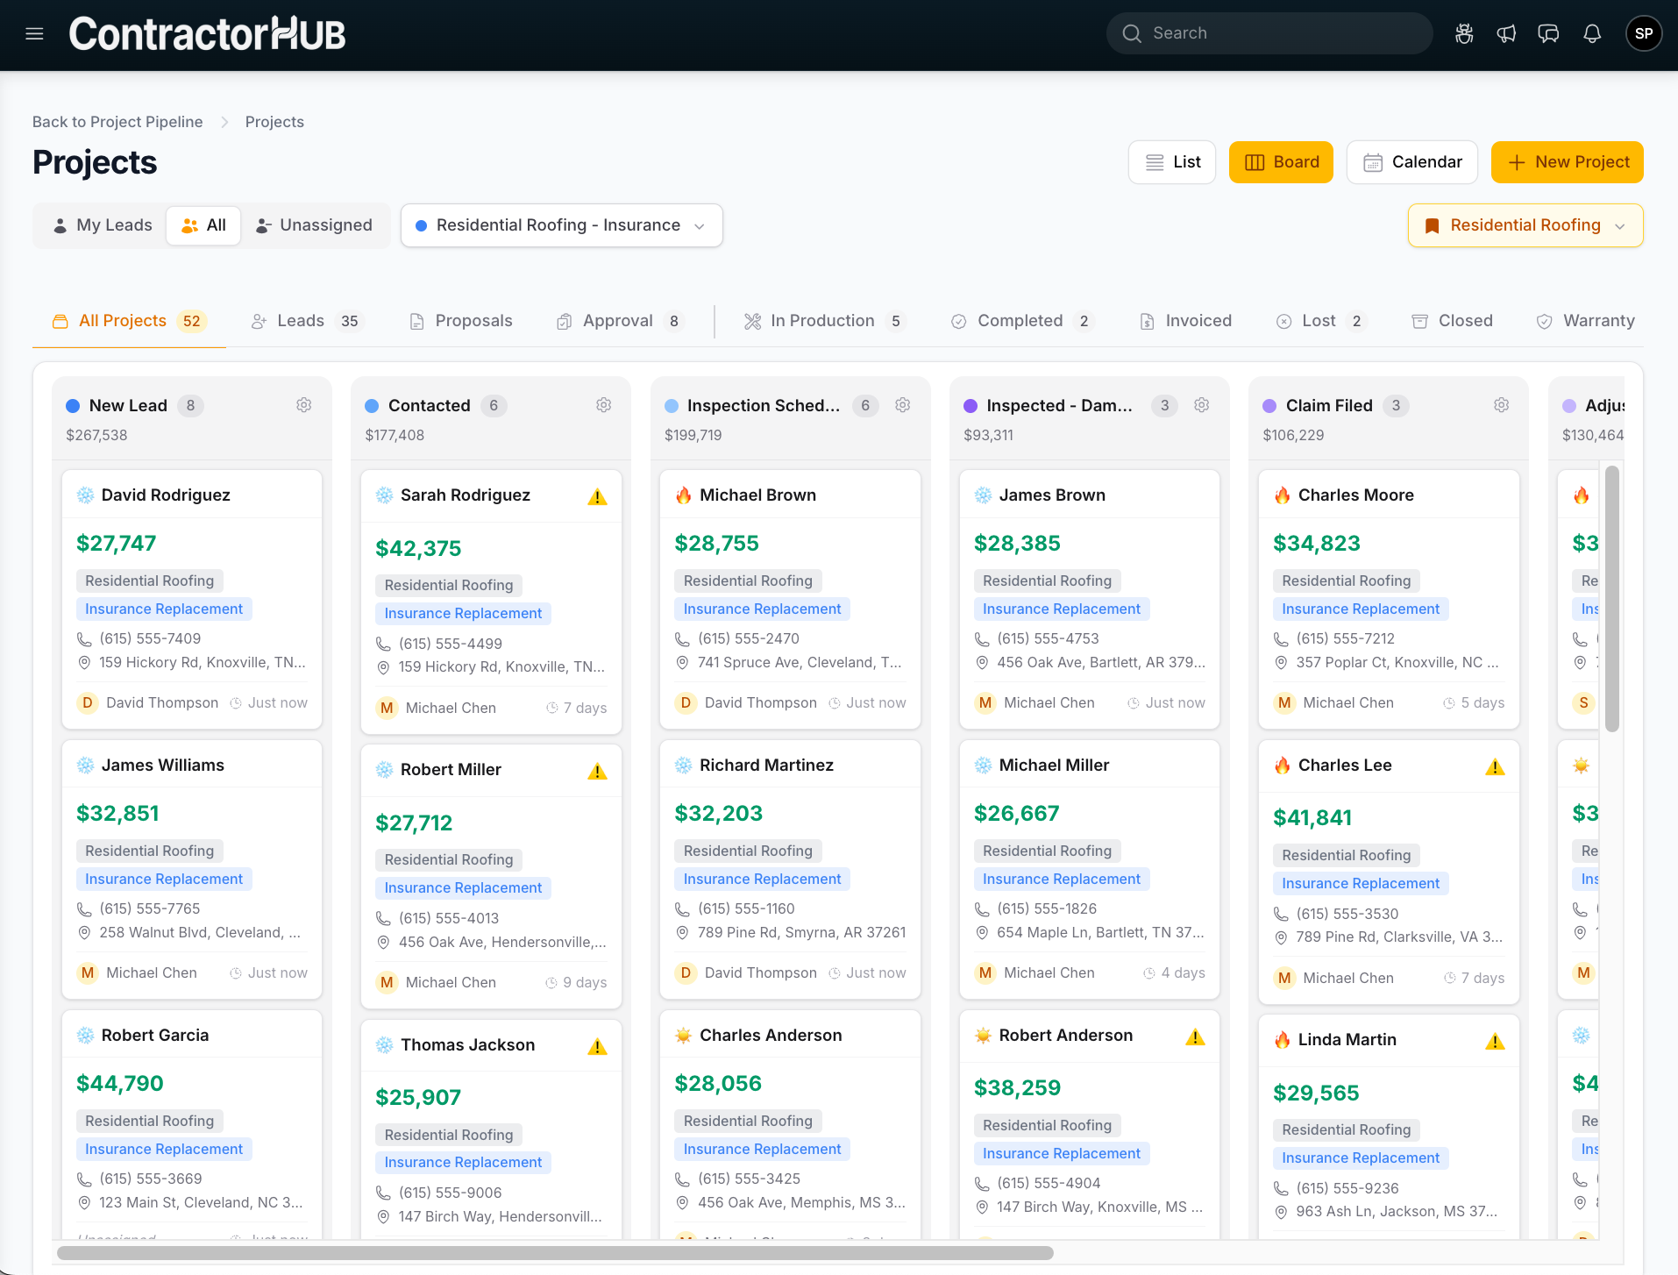
Task: Open the announcements megaphone icon
Action: point(1506,33)
